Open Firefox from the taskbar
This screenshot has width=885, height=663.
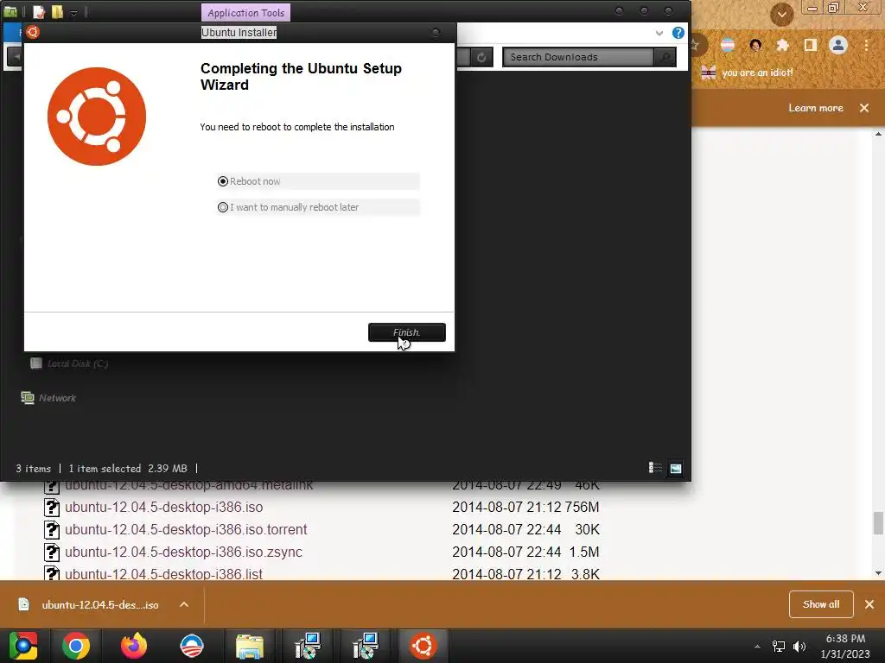point(134,646)
